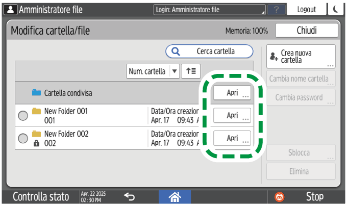Tap the red Stop icon

point(279,197)
